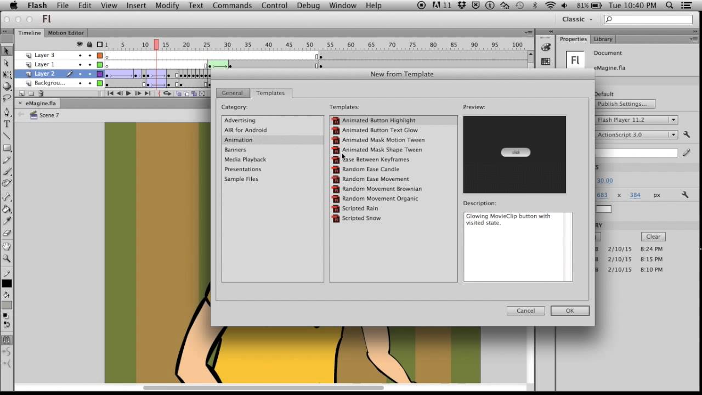
Task: Cancel the New from Template dialog
Action: pyautogui.click(x=525, y=311)
